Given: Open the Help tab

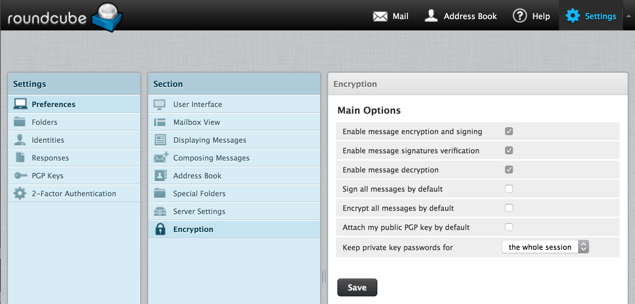Looking at the screenshot, I should click(x=531, y=16).
